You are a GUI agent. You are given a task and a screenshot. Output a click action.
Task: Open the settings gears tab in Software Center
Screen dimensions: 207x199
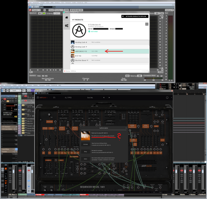pyautogui.click(x=67, y=25)
